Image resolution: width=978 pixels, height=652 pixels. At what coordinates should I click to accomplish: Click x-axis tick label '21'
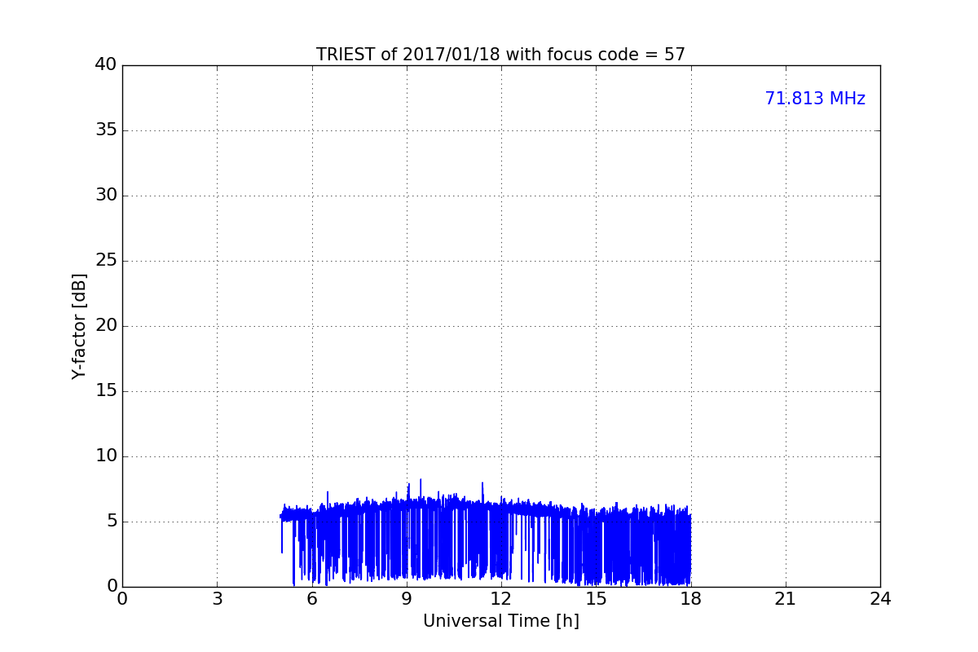click(786, 599)
